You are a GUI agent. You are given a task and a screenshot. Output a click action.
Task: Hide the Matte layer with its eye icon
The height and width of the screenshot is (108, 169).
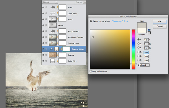tap(43, 7)
